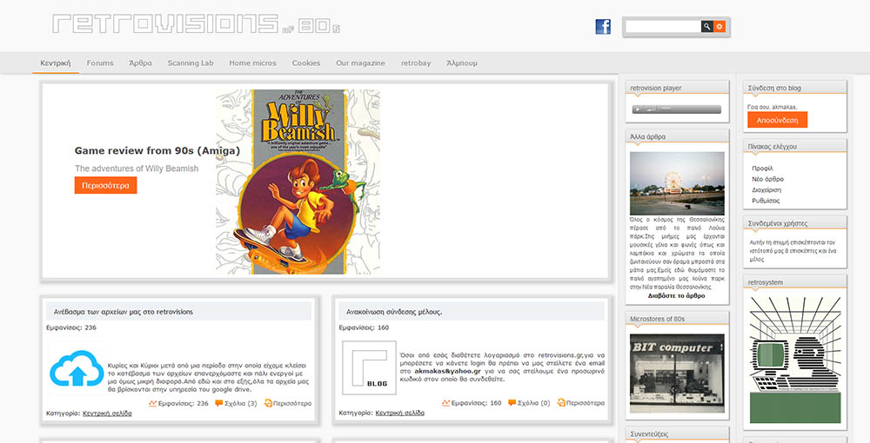The height and width of the screenshot is (443, 870).
Task: Open search settings via orange gear icon
Action: (x=719, y=27)
